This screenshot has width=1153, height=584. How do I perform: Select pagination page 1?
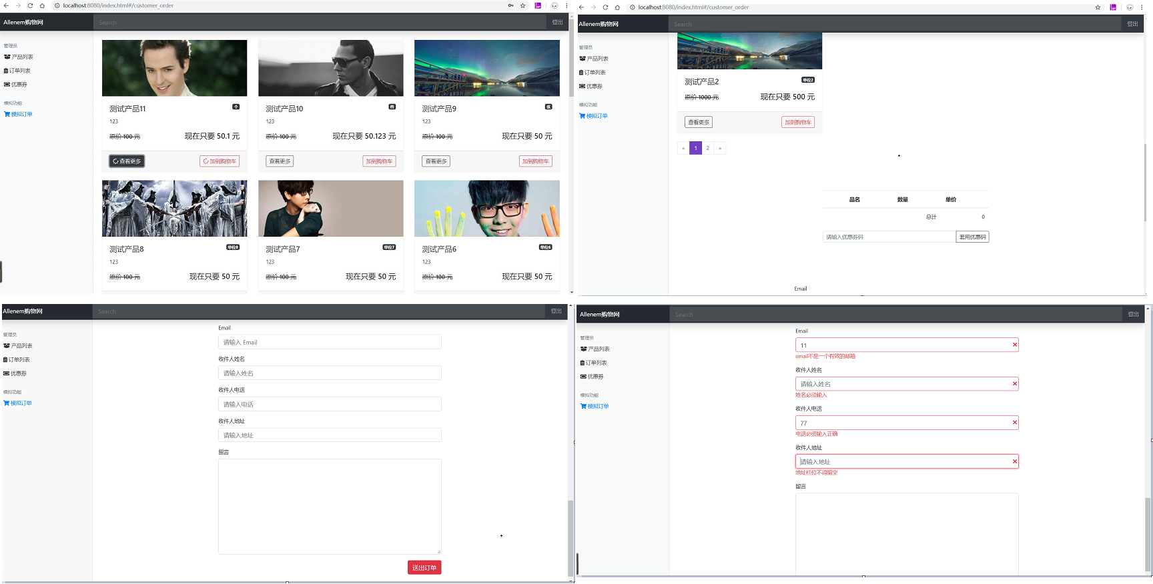(x=695, y=148)
